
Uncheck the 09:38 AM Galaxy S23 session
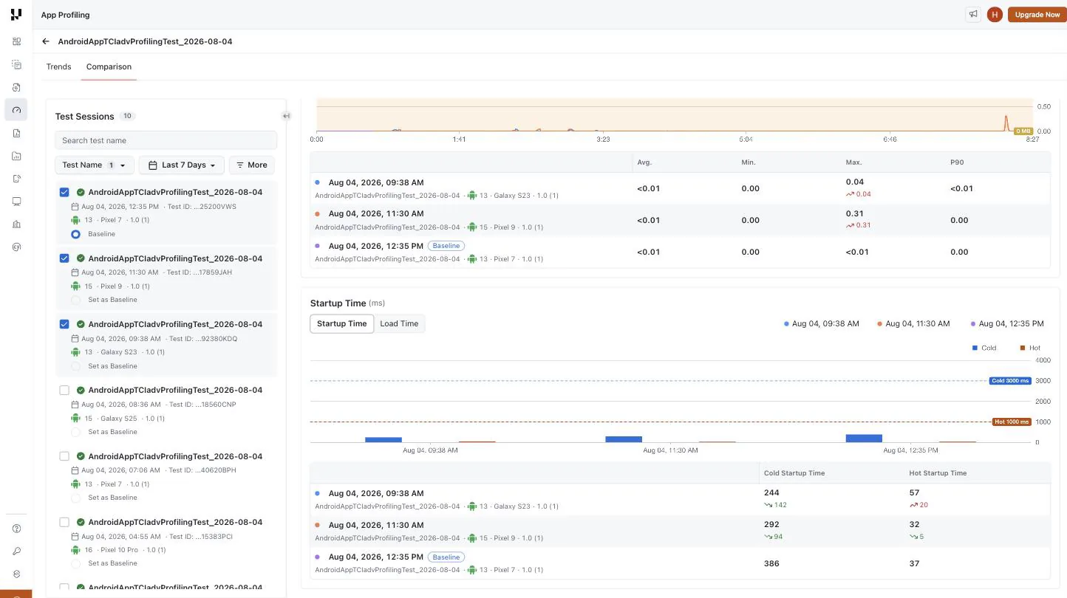pyautogui.click(x=64, y=324)
